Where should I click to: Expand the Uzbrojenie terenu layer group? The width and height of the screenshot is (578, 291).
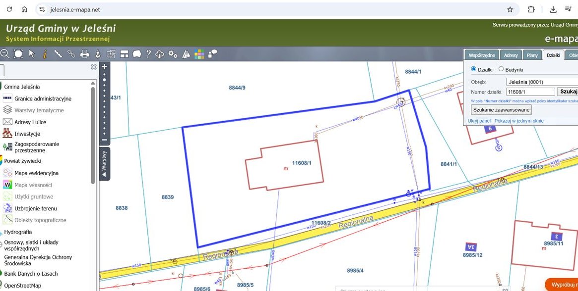(x=35, y=208)
